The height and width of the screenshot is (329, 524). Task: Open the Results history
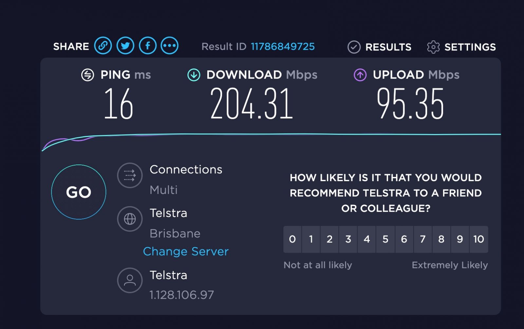(379, 47)
